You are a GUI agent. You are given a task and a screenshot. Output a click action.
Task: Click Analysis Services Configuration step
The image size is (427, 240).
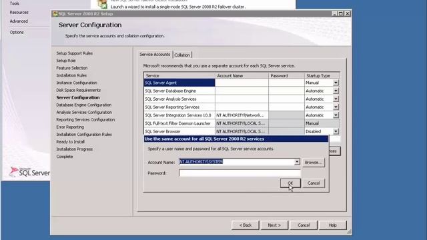click(x=84, y=112)
